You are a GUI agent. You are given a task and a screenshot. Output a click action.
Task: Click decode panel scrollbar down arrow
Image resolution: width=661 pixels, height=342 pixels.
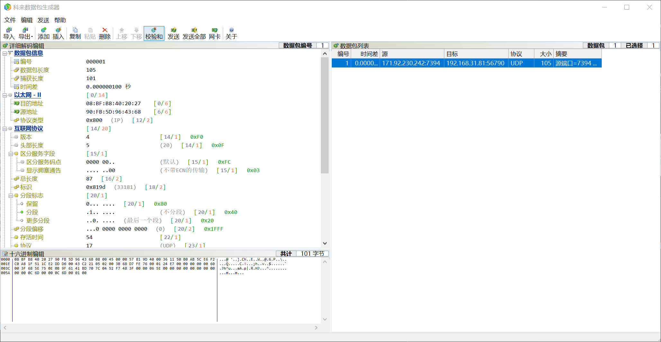pos(325,243)
